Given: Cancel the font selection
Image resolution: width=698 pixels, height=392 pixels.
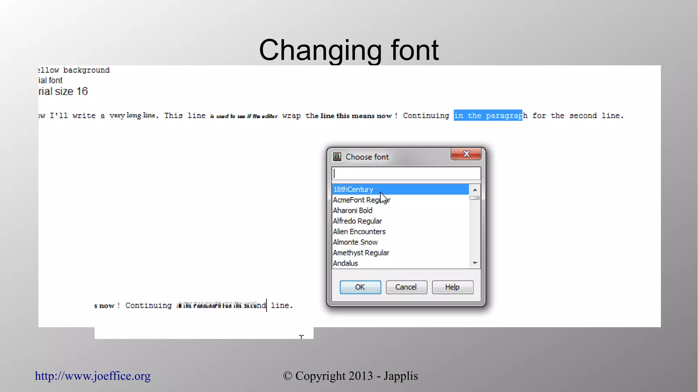Looking at the screenshot, I should (406, 287).
